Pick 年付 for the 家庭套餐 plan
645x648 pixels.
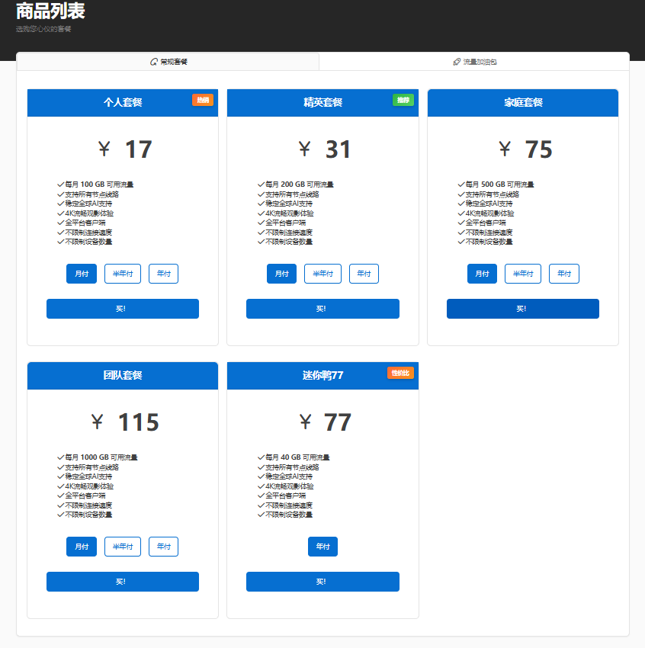click(x=564, y=274)
